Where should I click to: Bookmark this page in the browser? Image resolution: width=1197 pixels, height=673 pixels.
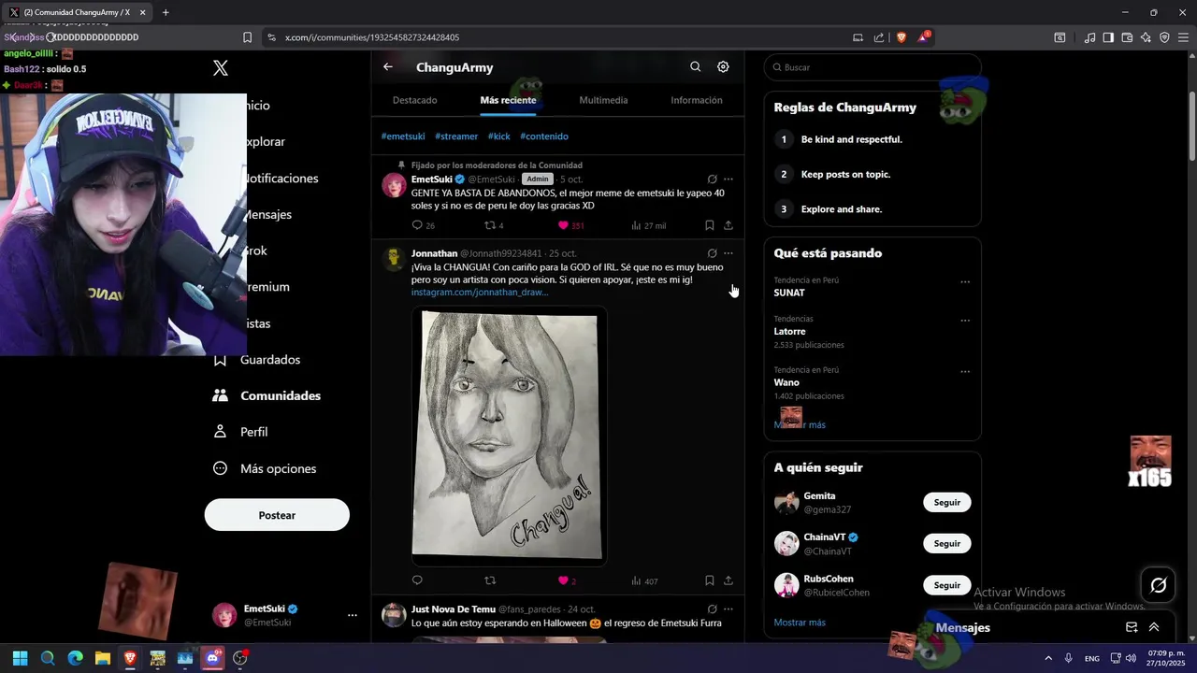[247, 37]
